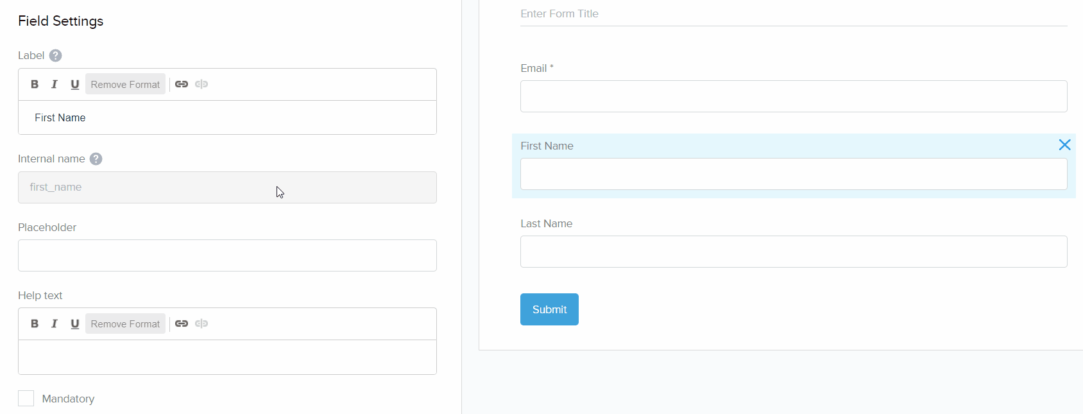This screenshot has height=414, width=1083.
Task: Insert link in Label editor
Action: click(182, 84)
